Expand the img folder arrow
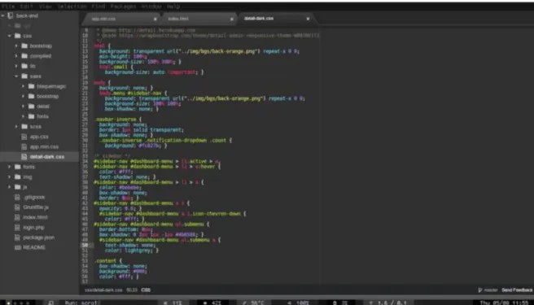This screenshot has height=305, width=534. (x=10, y=176)
